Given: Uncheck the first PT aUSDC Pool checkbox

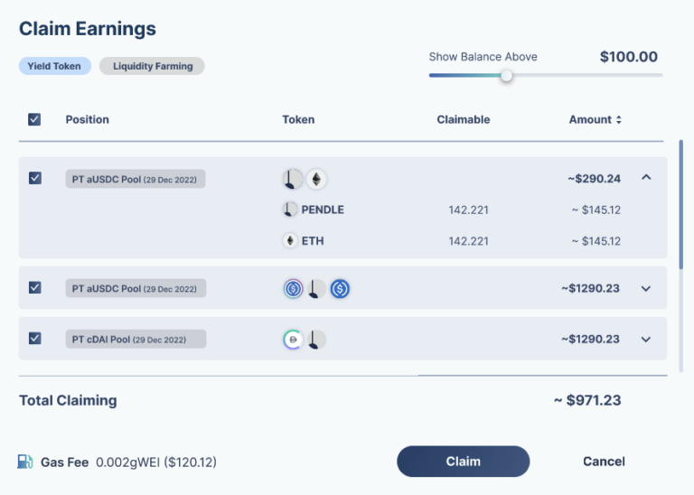Looking at the screenshot, I should [34, 179].
